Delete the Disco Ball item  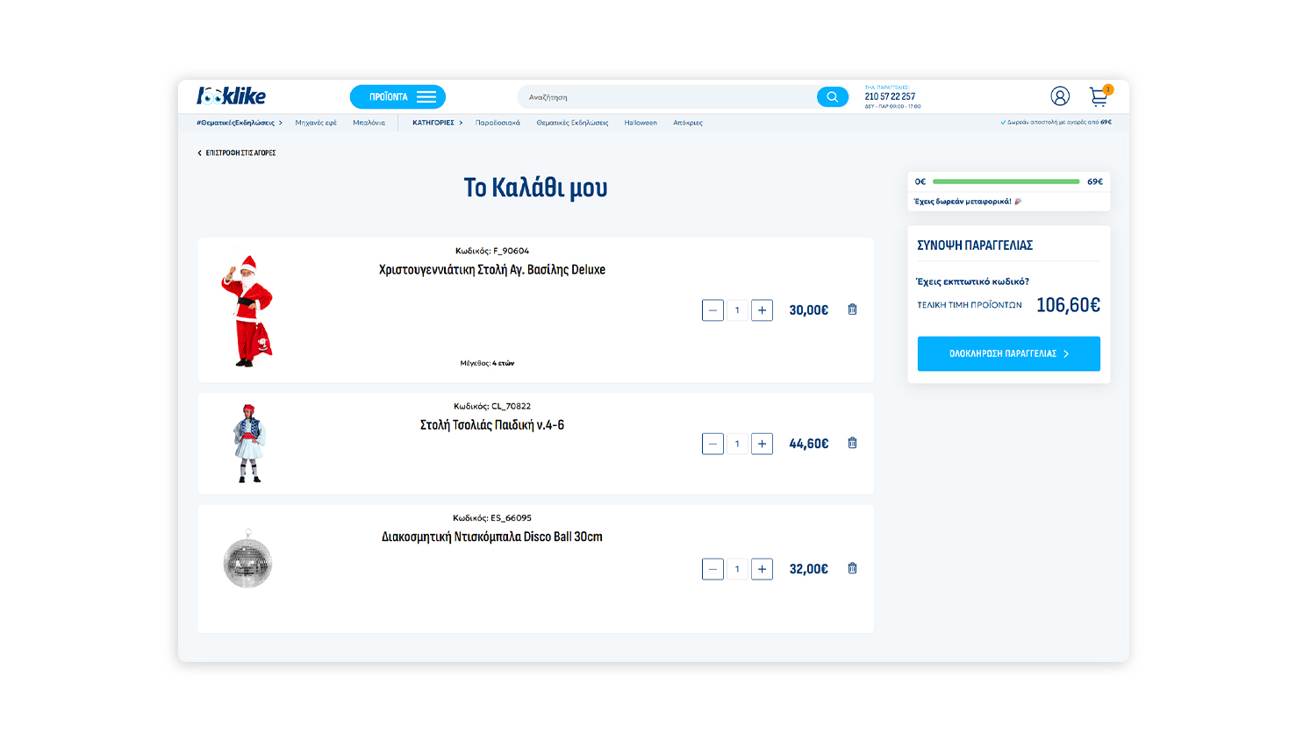coord(852,568)
